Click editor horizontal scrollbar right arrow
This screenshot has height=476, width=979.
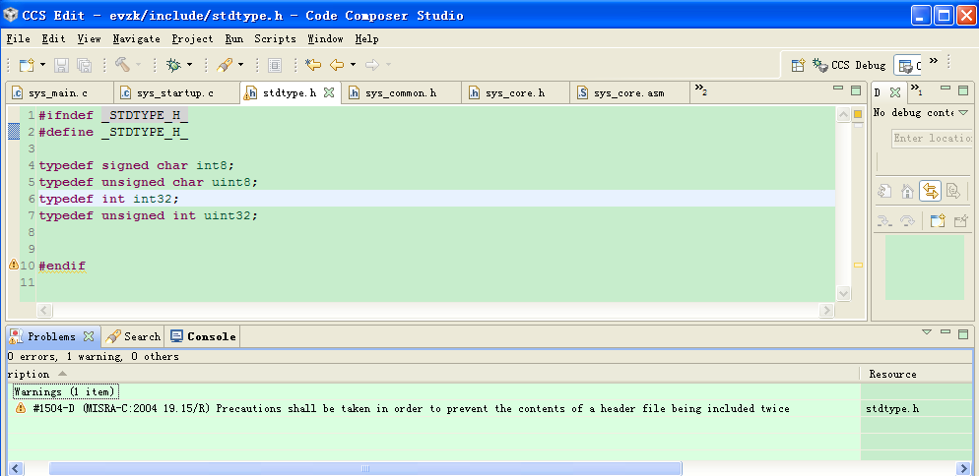point(826,310)
